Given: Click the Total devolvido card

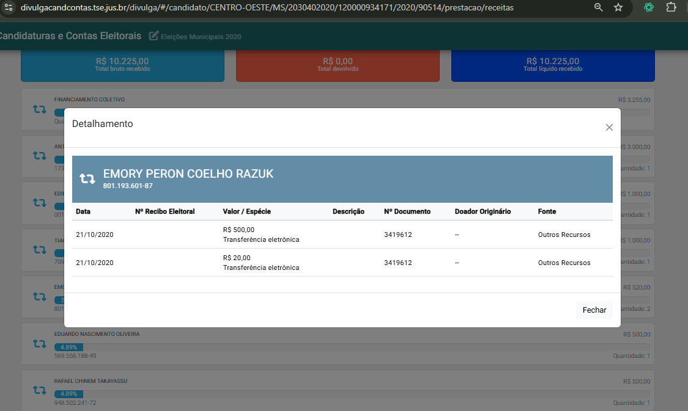Looking at the screenshot, I should click(338, 66).
